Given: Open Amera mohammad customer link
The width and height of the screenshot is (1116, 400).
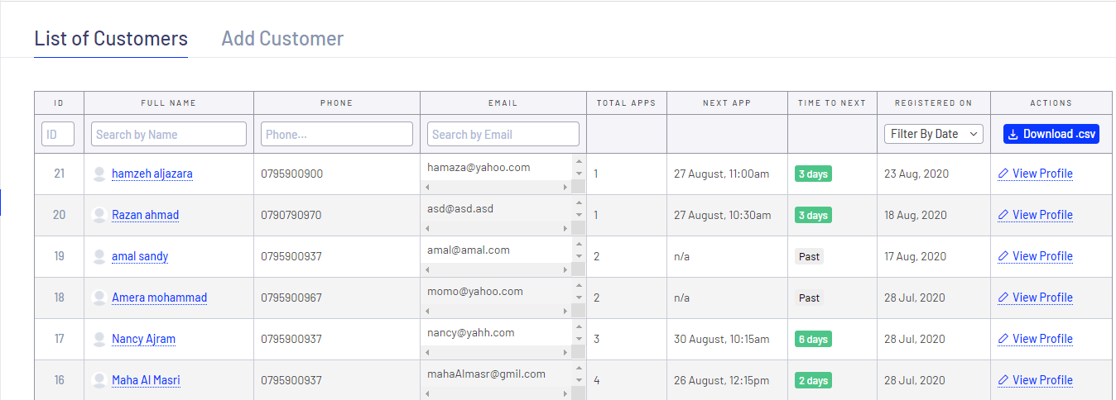Looking at the screenshot, I should tap(160, 298).
